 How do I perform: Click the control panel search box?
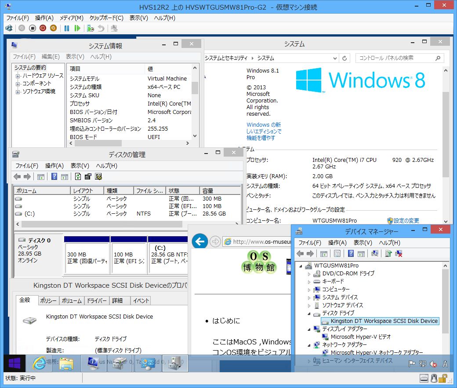coord(399,58)
